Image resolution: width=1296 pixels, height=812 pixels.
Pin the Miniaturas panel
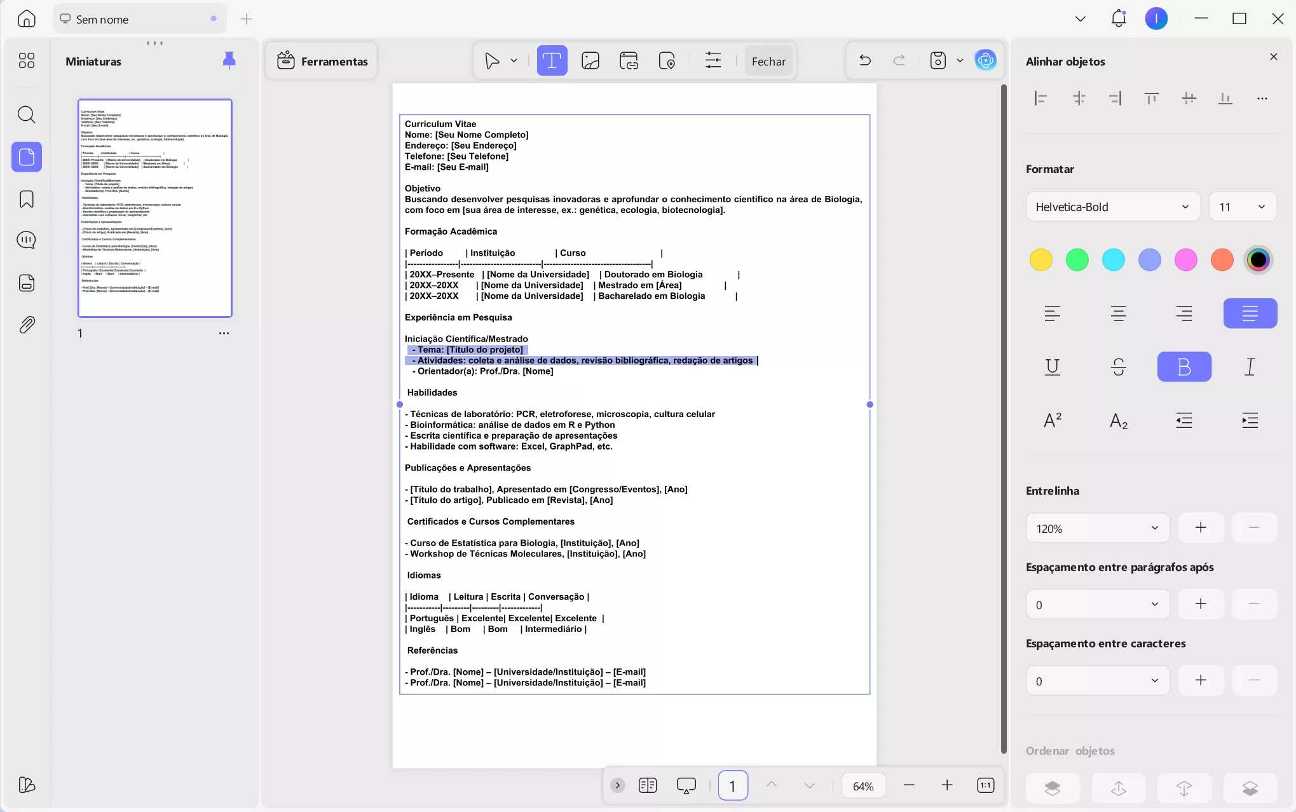pyautogui.click(x=229, y=60)
